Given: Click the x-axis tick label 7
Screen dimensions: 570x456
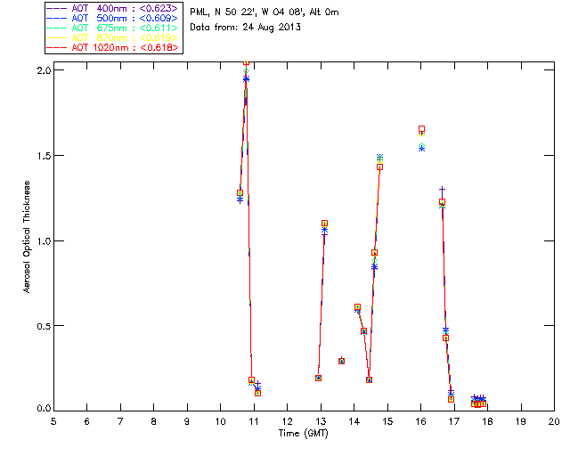Looking at the screenshot, I should click(120, 421).
